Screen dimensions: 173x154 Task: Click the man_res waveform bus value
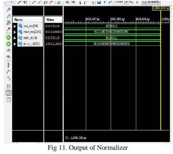[111, 32]
